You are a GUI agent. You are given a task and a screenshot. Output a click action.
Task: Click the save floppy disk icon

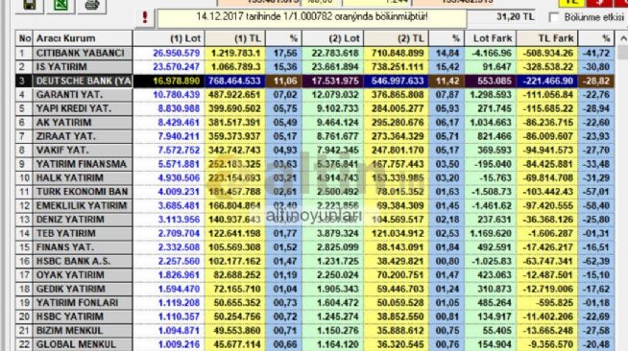tap(30, 6)
